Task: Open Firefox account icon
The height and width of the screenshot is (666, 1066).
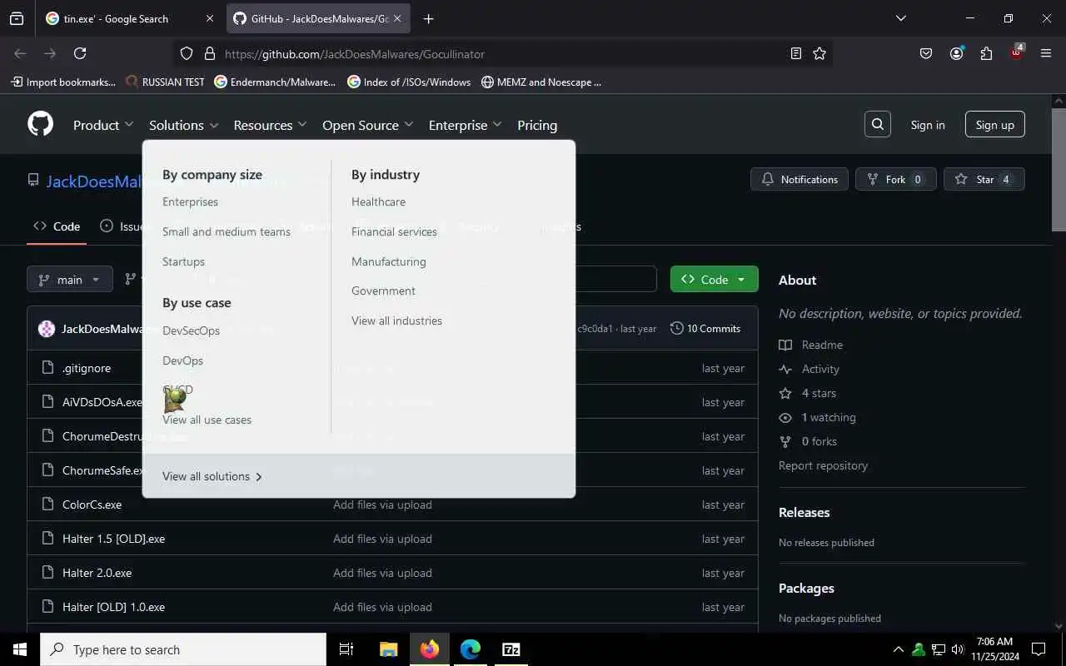Action: (x=956, y=53)
